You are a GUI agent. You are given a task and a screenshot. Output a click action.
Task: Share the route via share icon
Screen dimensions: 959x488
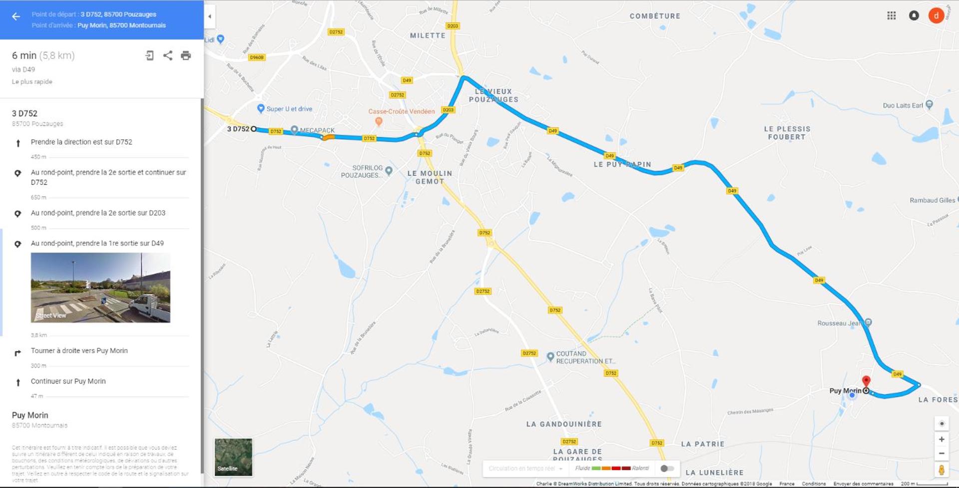168,55
